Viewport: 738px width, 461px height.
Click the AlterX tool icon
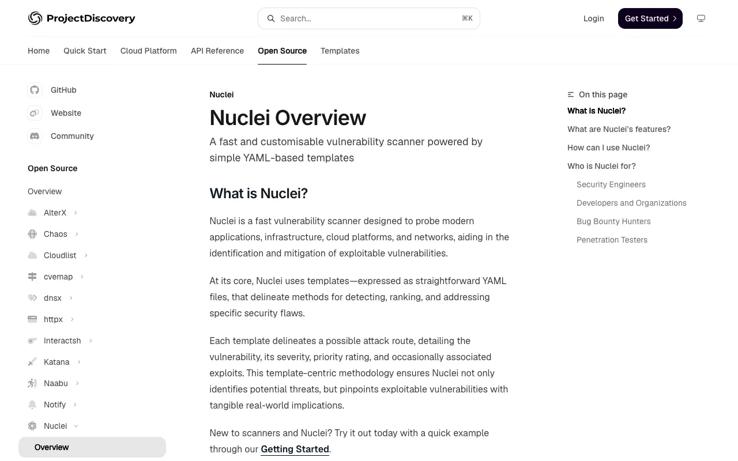32,213
